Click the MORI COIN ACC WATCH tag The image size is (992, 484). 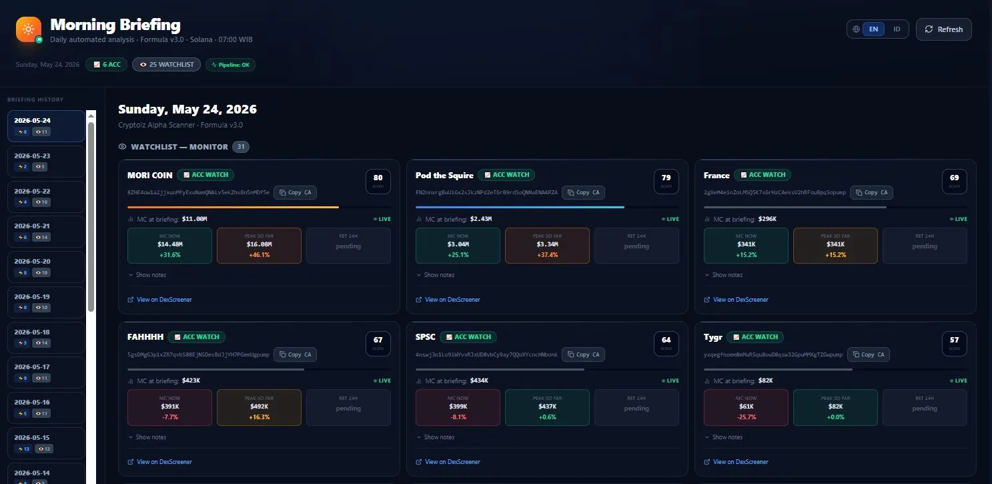[x=205, y=175]
